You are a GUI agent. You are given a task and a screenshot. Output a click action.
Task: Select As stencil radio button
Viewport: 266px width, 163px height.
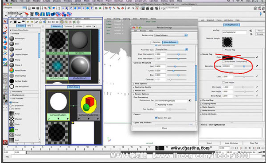(x=11, y=109)
